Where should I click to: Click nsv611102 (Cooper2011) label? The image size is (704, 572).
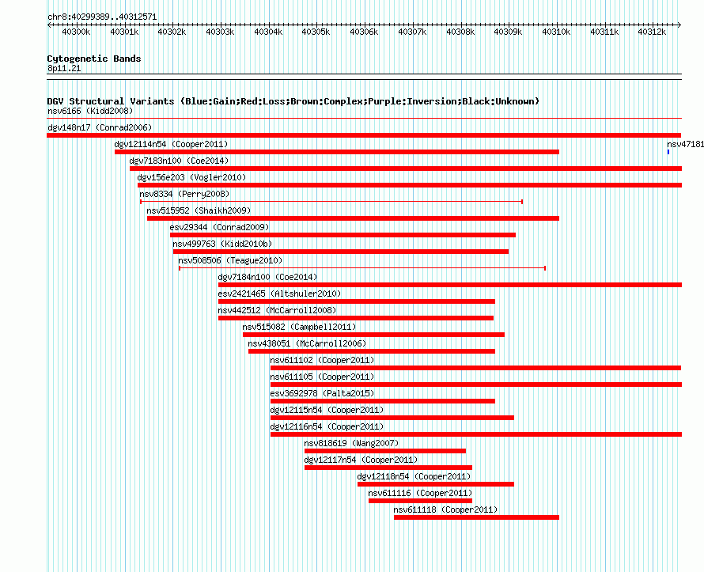(322, 360)
